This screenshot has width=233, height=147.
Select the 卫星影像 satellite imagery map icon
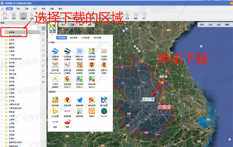click(x=55, y=51)
